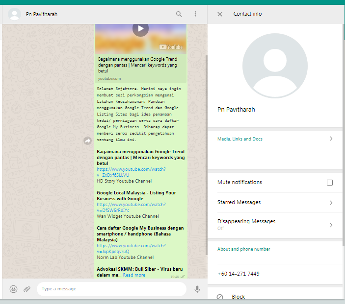Click the Disappearing Messages row label
The height and width of the screenshot is (304, 345).
(246, 221)
